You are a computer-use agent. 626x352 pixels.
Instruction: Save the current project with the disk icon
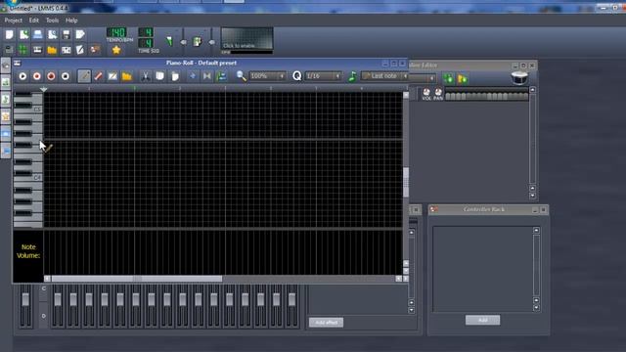coord(67,35)
